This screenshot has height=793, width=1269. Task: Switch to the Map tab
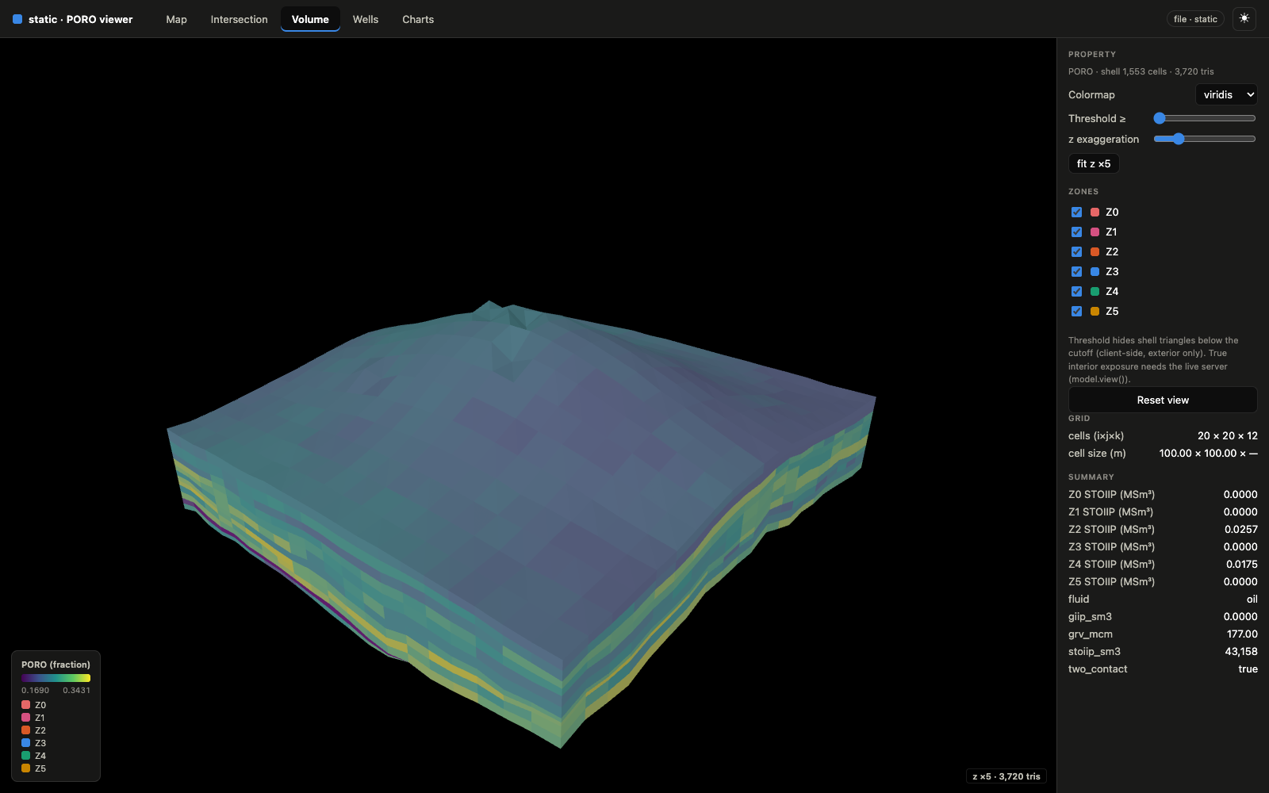coord(176,19)
